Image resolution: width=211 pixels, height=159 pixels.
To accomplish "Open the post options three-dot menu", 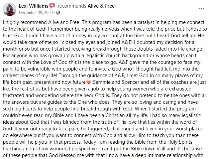I will (202, 9).
